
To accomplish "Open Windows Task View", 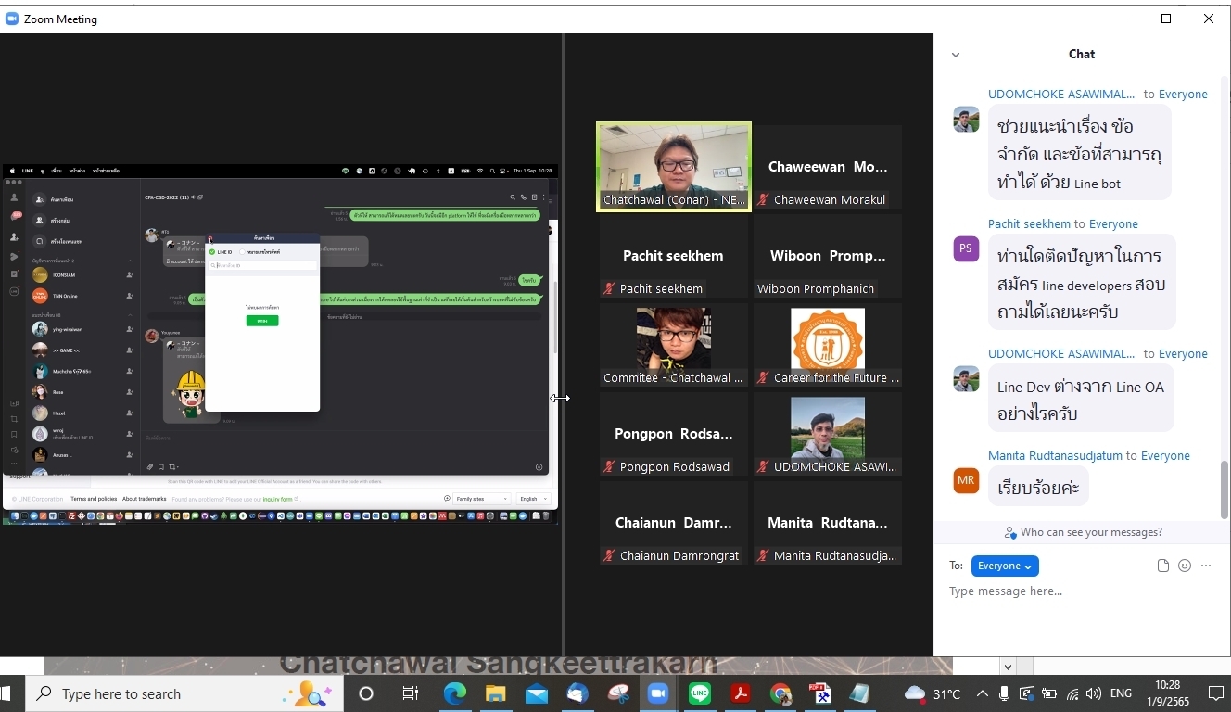I will tap(410, 693).
